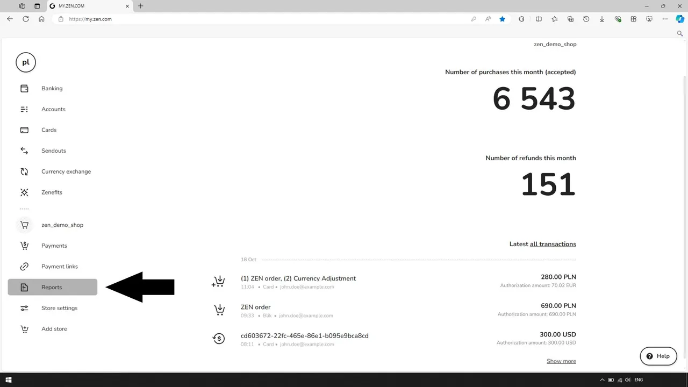Go back with browser back arrow
The height and width of the screenshot is (387, 688).
tap(10, 19)
